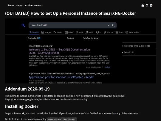
Task: Open the archive page
Action: pos(28,5)
